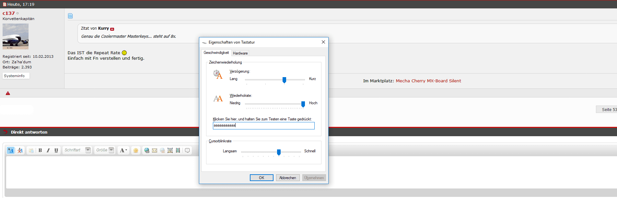
Task: Click the Systeminfo button
Action: click(x=16, y=76)
